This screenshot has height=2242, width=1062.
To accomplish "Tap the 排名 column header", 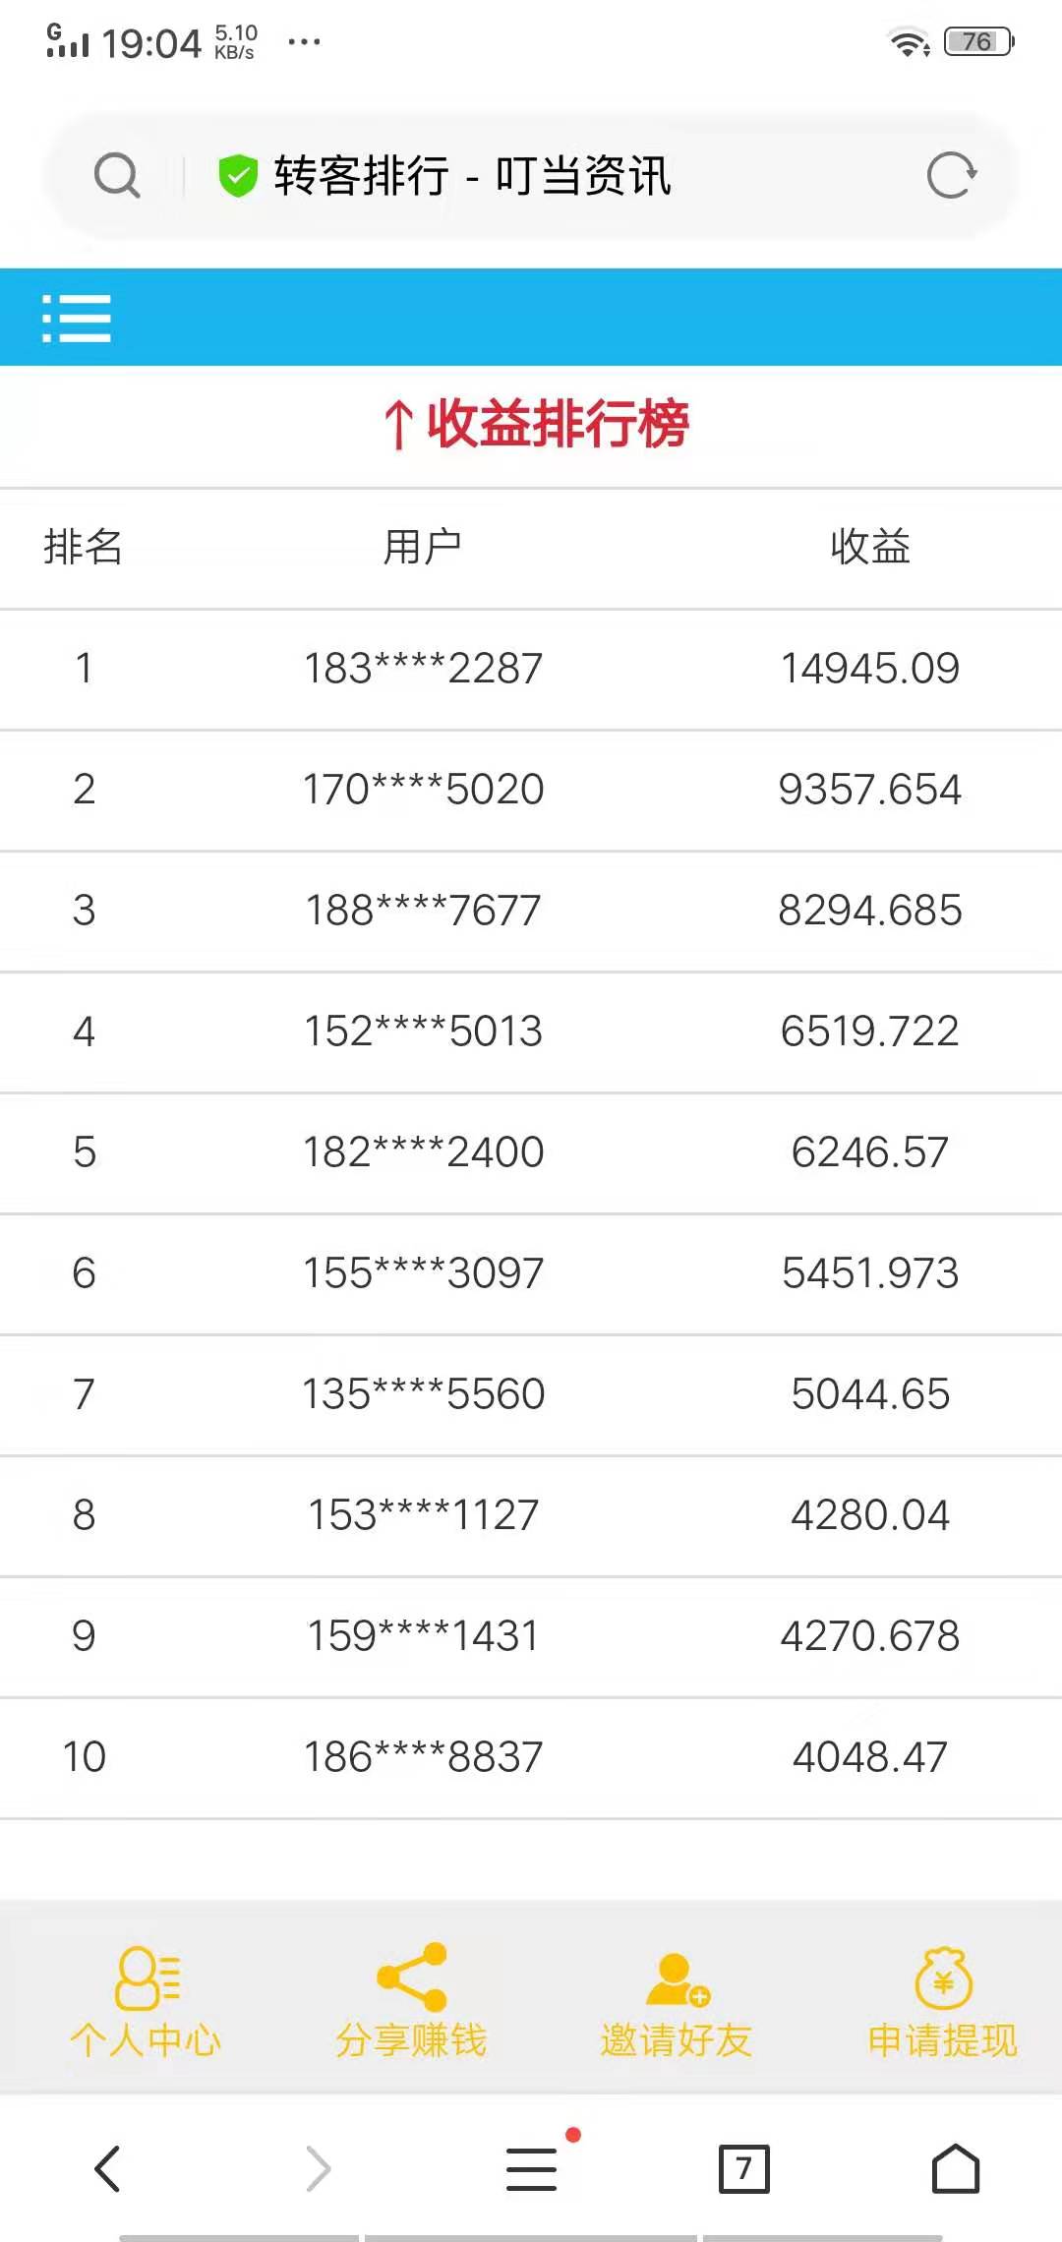I will [x=84, y=547].
